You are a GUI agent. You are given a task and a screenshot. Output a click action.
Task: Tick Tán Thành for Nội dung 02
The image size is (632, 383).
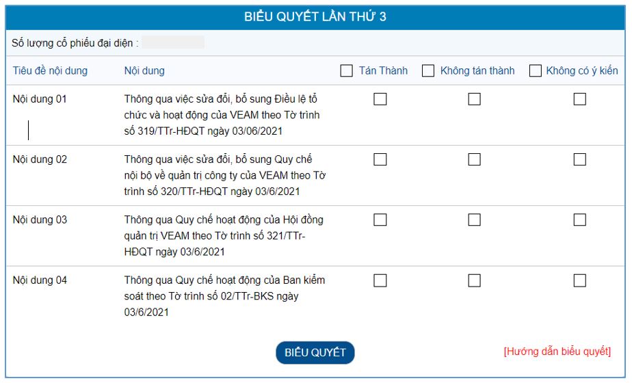tap(380, 159)
